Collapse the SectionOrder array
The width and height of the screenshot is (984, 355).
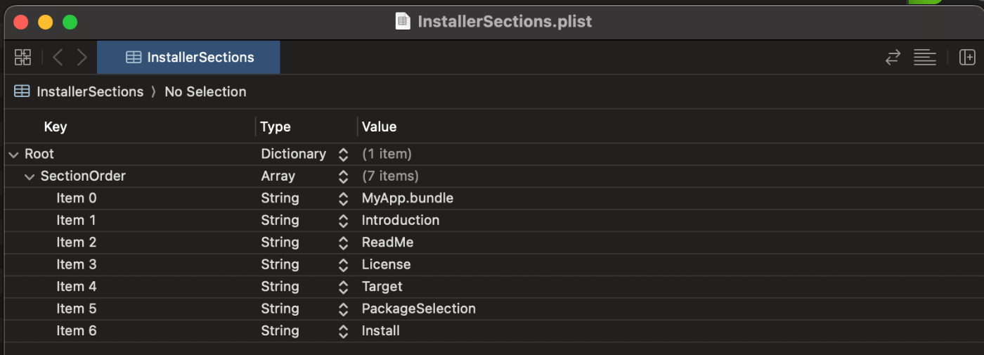click(x=30, y=176)
